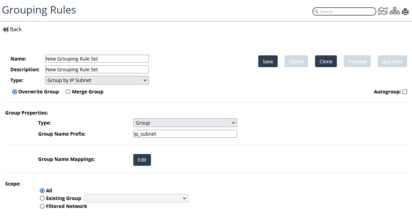Click the magnifier icon in search box
The image size is (412, 217).
tap(316, 12)
